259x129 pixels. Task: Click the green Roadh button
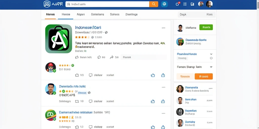pos(206,27)
